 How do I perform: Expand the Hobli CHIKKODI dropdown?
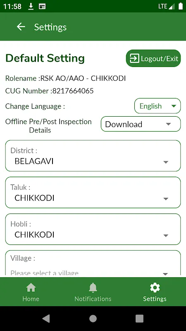pyautogui.click(x=93, y=229)
